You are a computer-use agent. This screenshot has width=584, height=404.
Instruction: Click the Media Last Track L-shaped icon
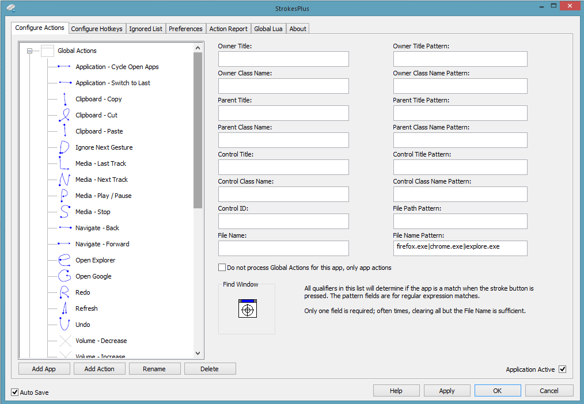pos(64,163)
